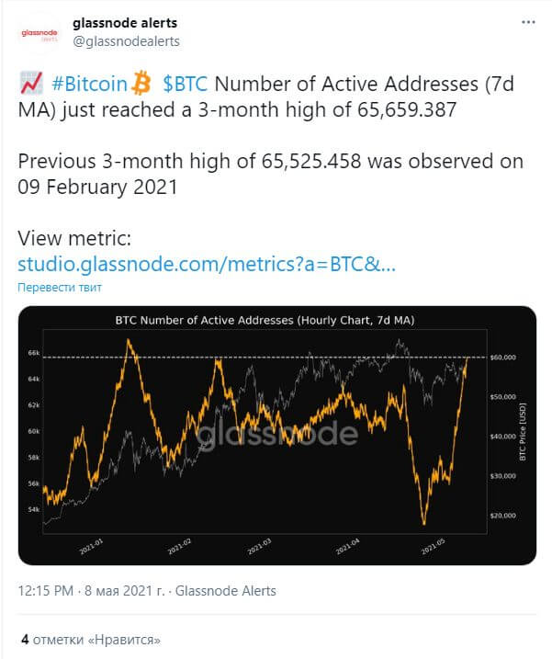Click the 2021-03 axis label

[x=259, y=546]
